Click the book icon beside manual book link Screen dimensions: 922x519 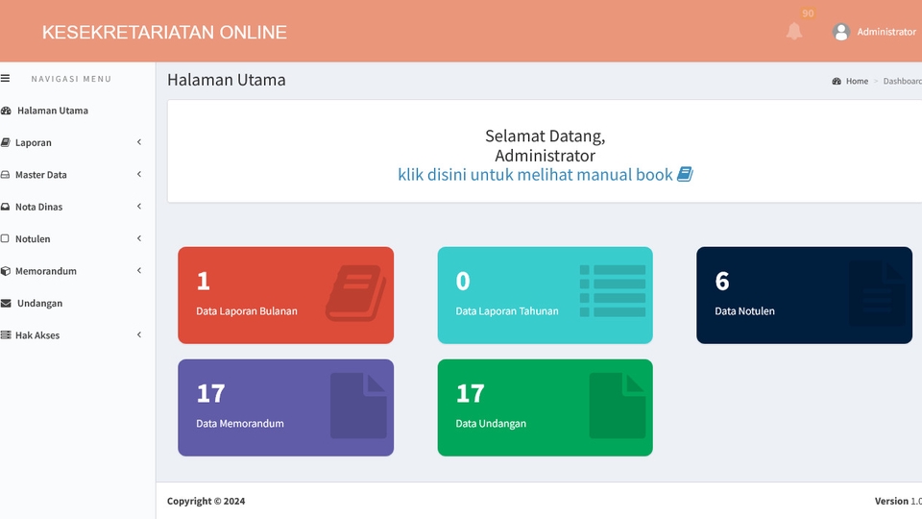[685, 174]
